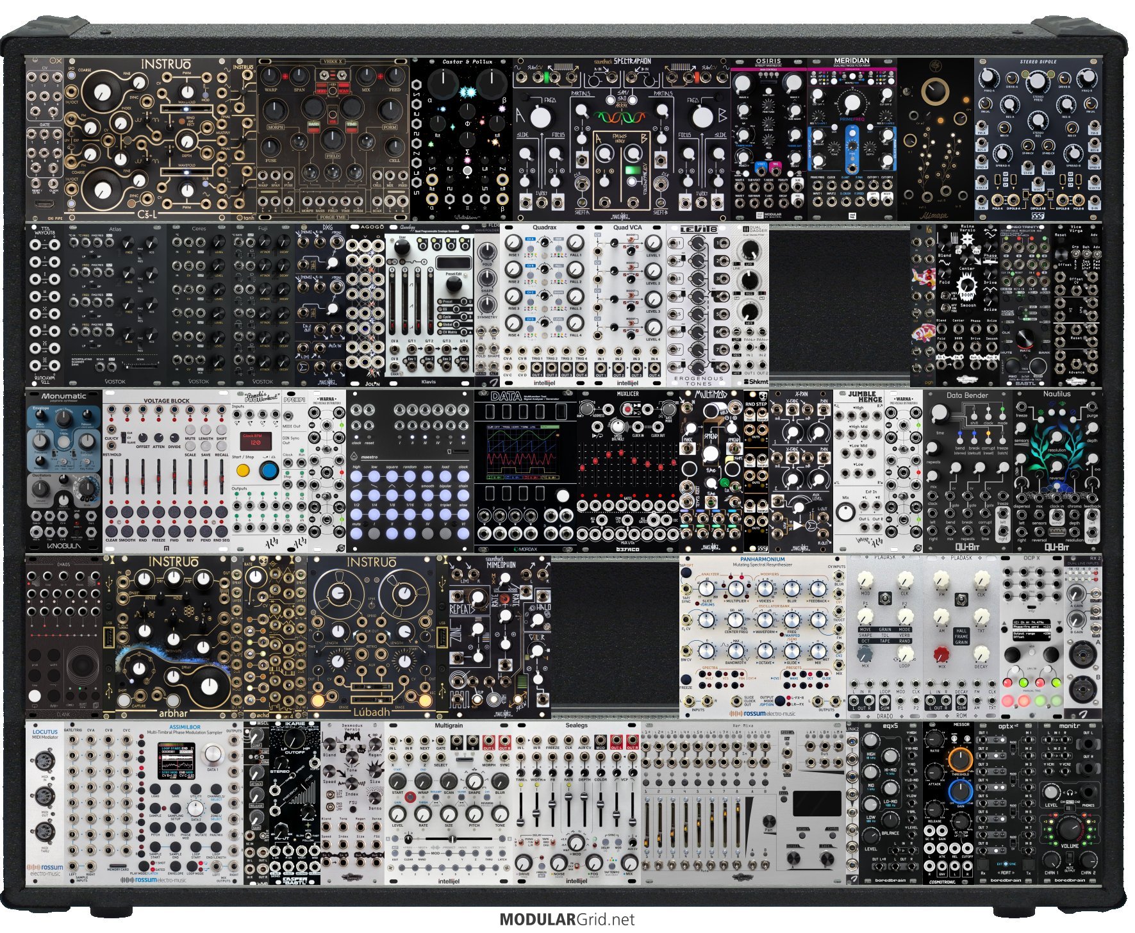Viewport: 1135px width, 933px height.
Task: Select the Make Noise Mimeophon module
Action: tap(499, 637)
